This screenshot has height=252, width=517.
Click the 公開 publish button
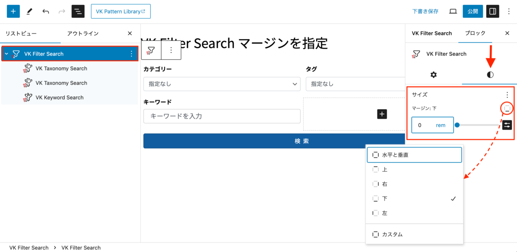(473, 11)
